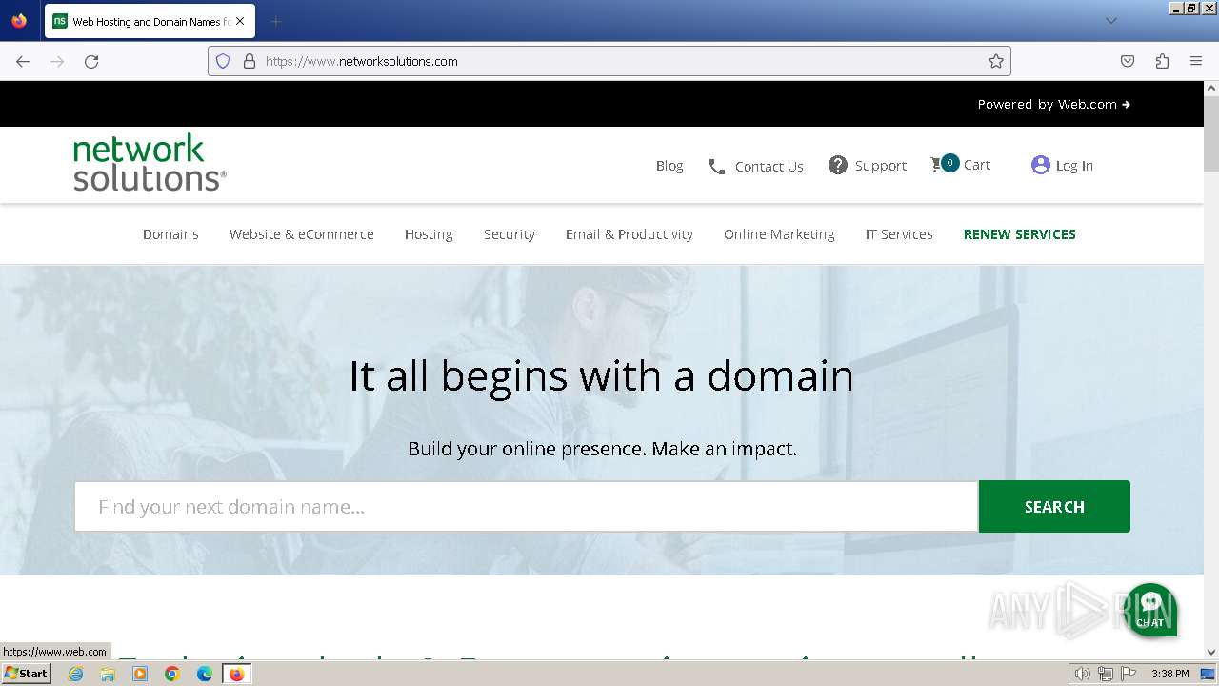Open the Email & Productivity menu
The image size is (1219, 686).
629,234
